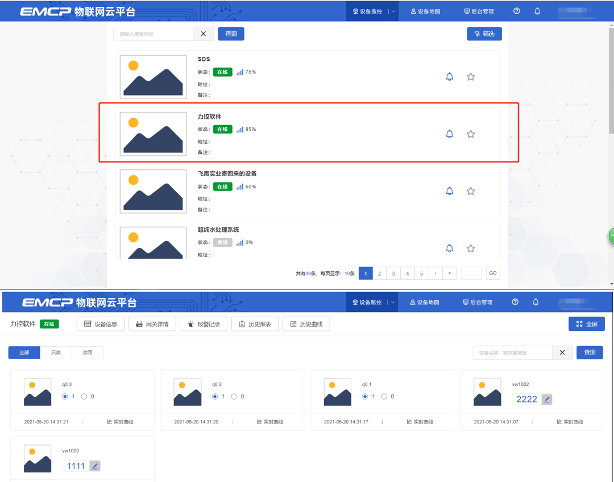
Task: Open SDS device thumbnail image
Action: coord(153,77)
